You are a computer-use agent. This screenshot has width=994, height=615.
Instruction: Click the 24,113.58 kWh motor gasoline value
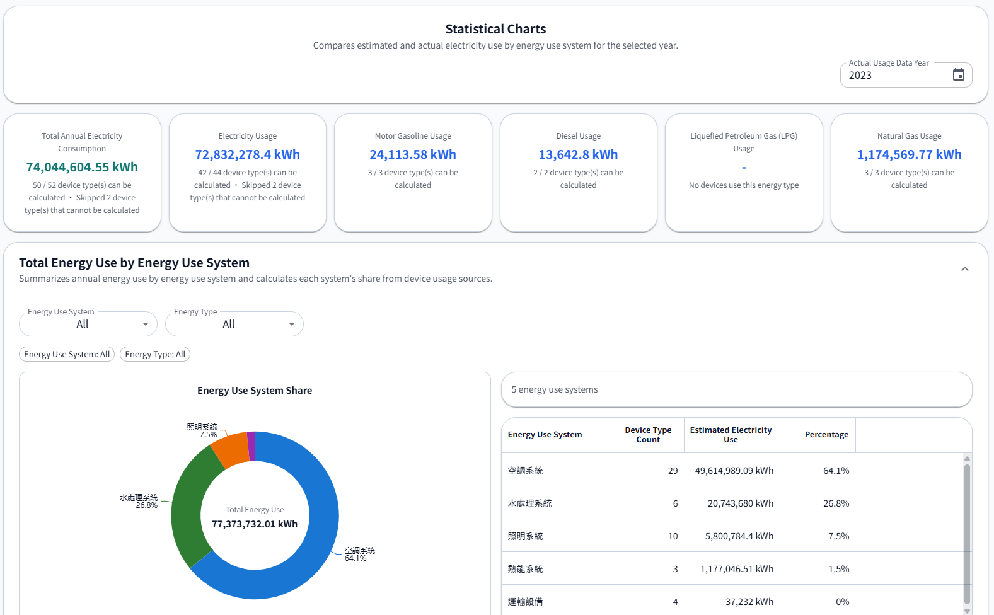coord(413,154)
